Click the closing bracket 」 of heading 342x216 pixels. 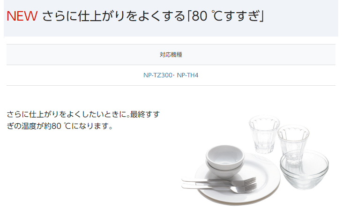coord(261,16)
